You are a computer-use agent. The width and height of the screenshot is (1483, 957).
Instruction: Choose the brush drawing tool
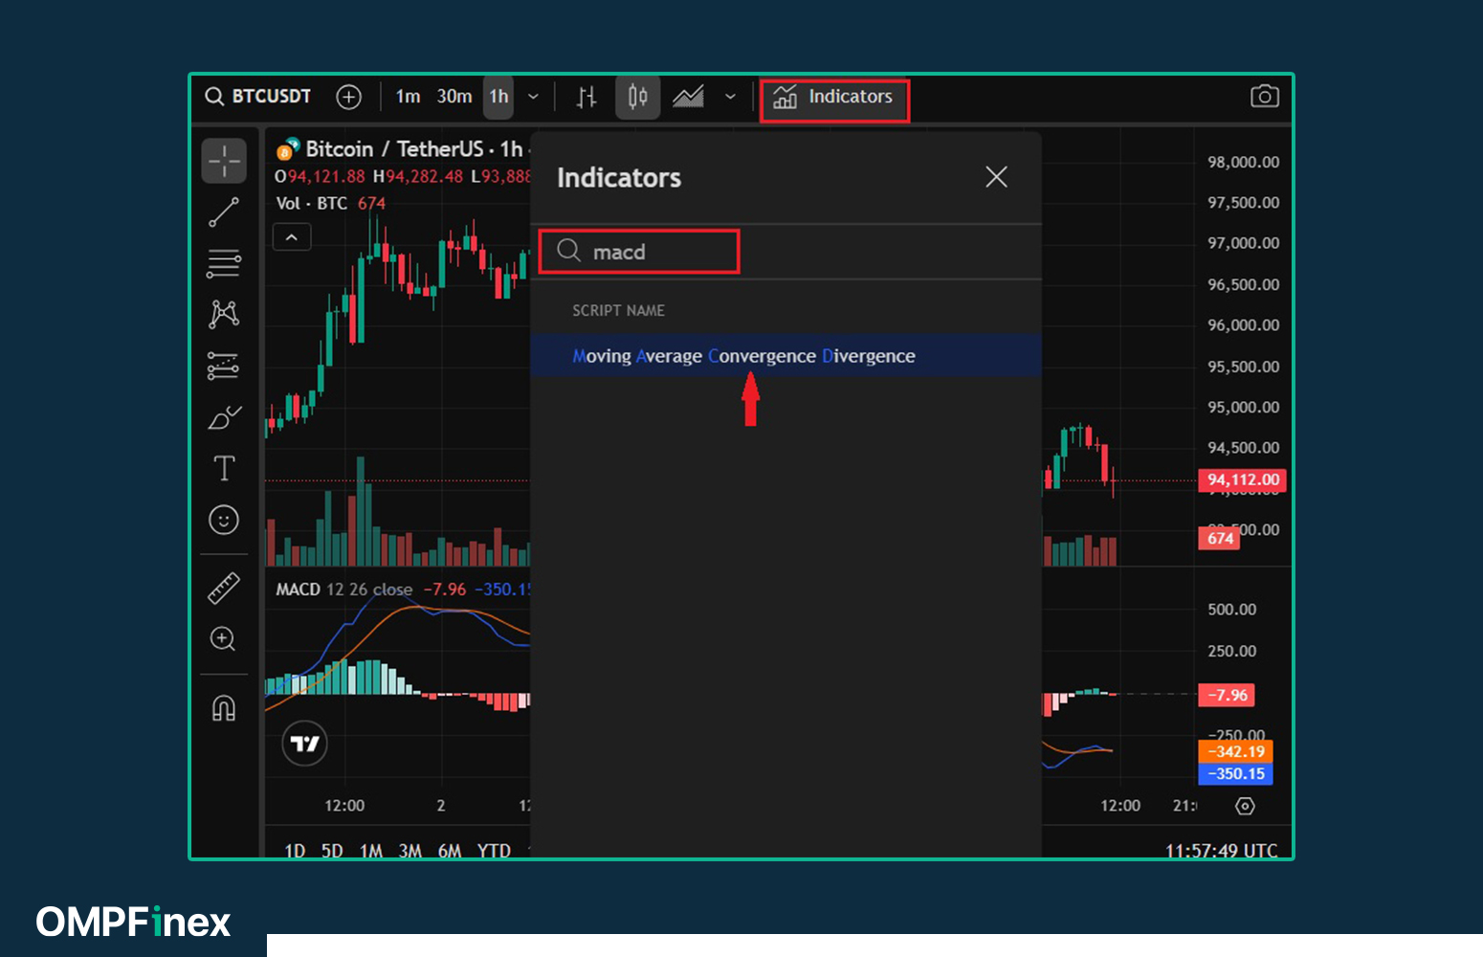(x=224, y=417)
